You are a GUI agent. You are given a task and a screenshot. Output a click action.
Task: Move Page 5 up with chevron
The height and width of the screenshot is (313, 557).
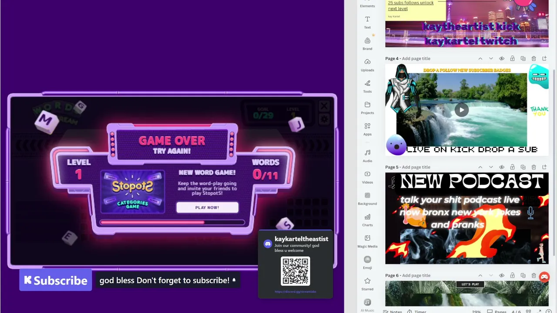point(480,167)
